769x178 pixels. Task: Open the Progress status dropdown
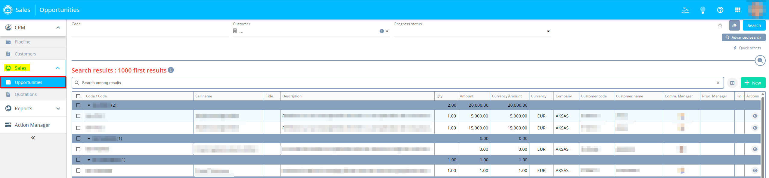548,31
